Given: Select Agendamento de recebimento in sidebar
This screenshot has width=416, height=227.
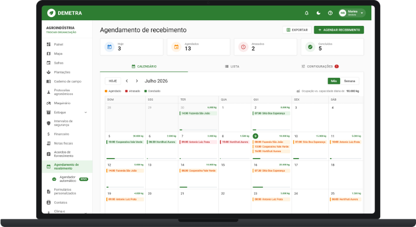Looking at the screenshot, I should point(67,166).
